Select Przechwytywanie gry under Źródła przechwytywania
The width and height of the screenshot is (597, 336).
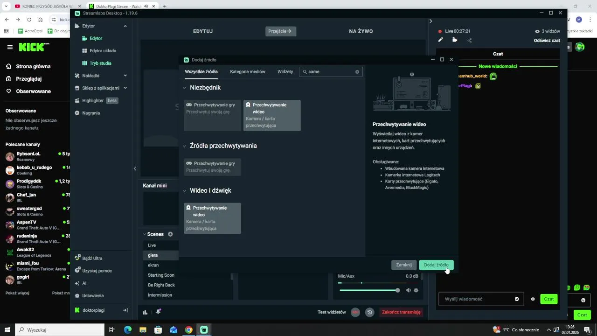(212, 167)
